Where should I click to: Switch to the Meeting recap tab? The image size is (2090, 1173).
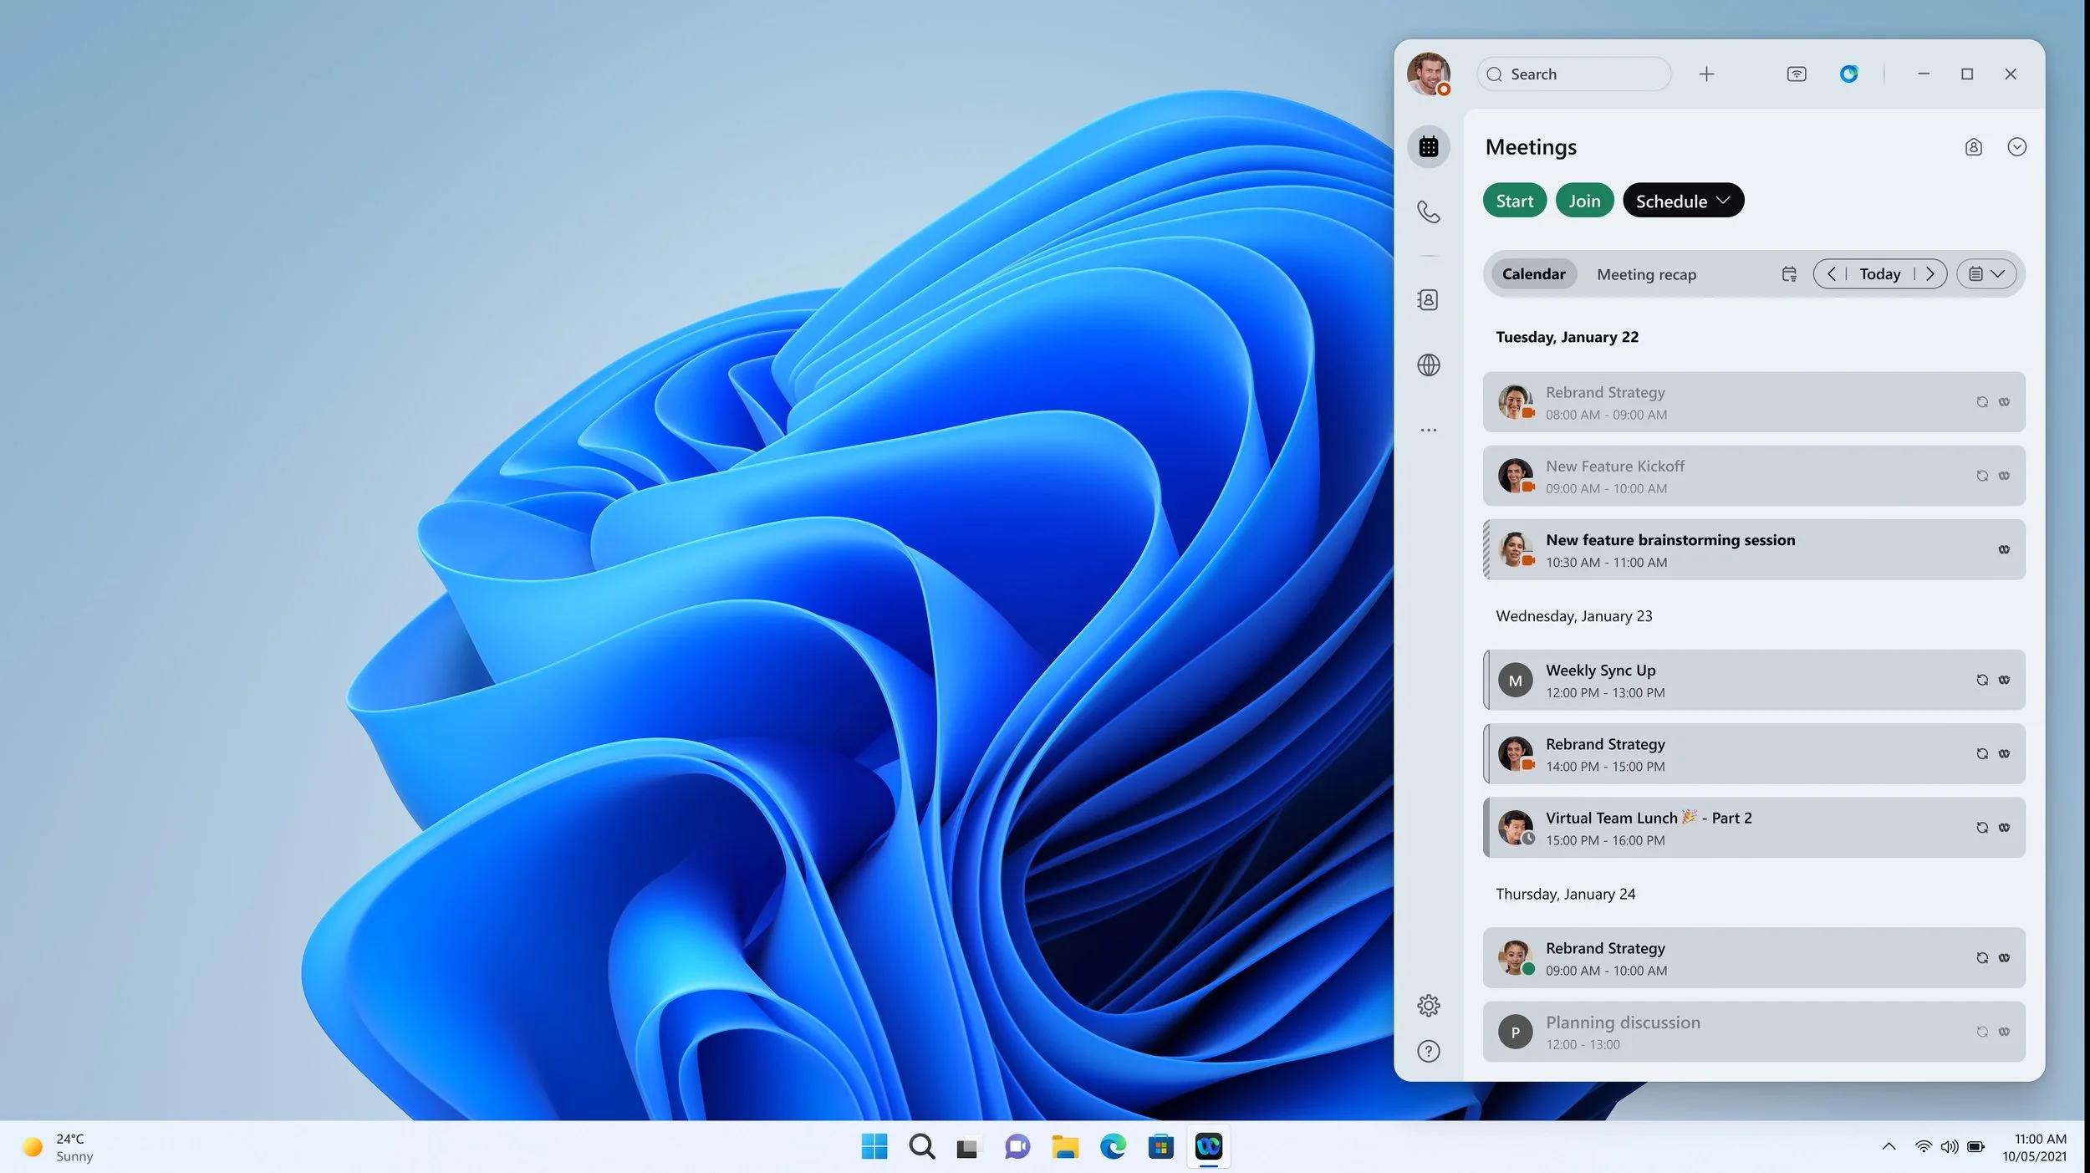tap(1646, 273)
